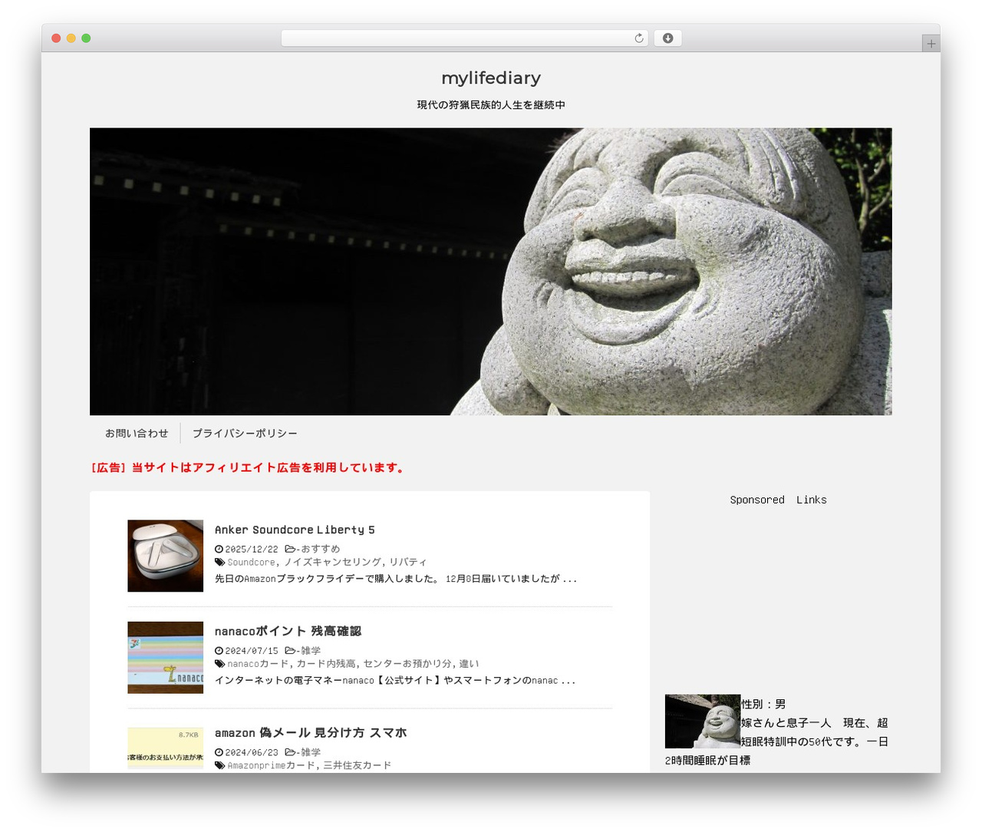This screenshot has height=832, width=982.
Task: Open the 三井住友カード tag
Action: click(x=357, y=765)
